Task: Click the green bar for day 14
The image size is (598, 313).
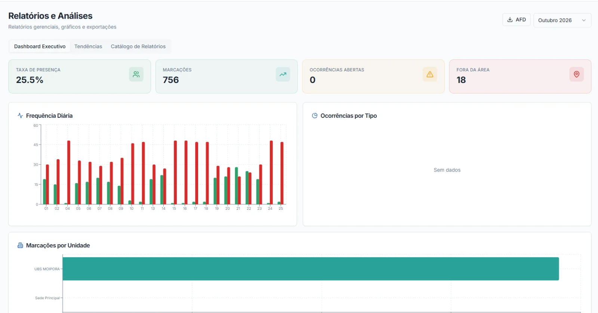Action: [162, 190]
